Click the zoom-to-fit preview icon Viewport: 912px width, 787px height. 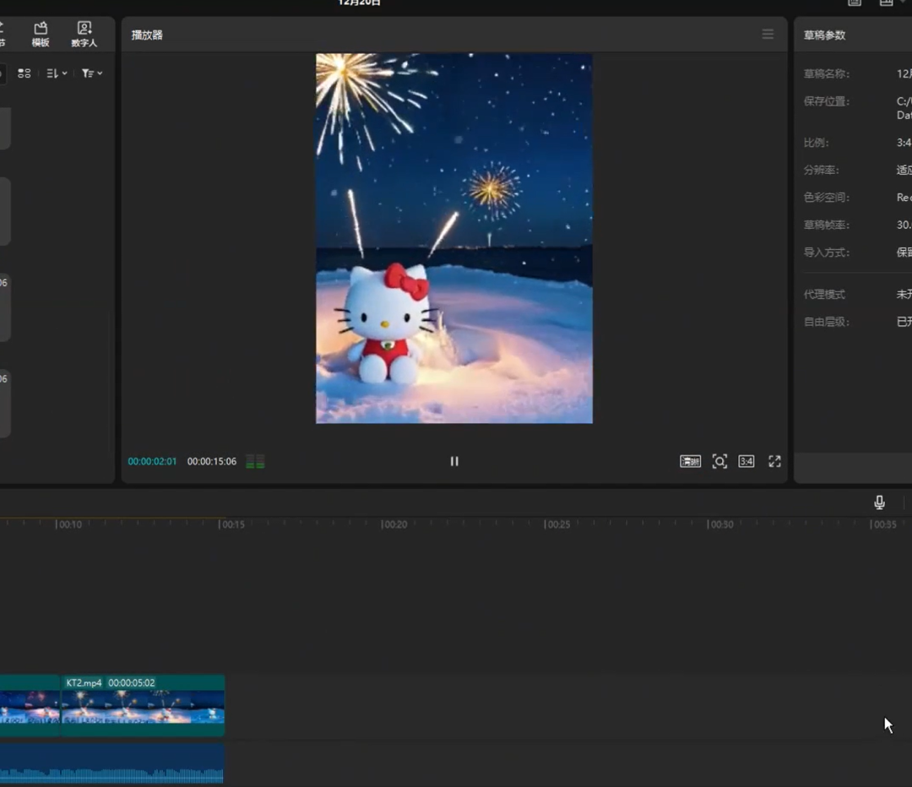point(719,461)
